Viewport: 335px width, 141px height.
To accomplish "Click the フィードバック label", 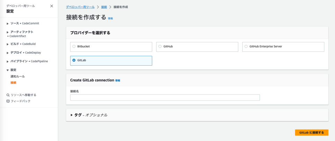I will click(x=21, y=101).
